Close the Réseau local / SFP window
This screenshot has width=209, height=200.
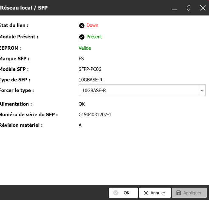203,8
